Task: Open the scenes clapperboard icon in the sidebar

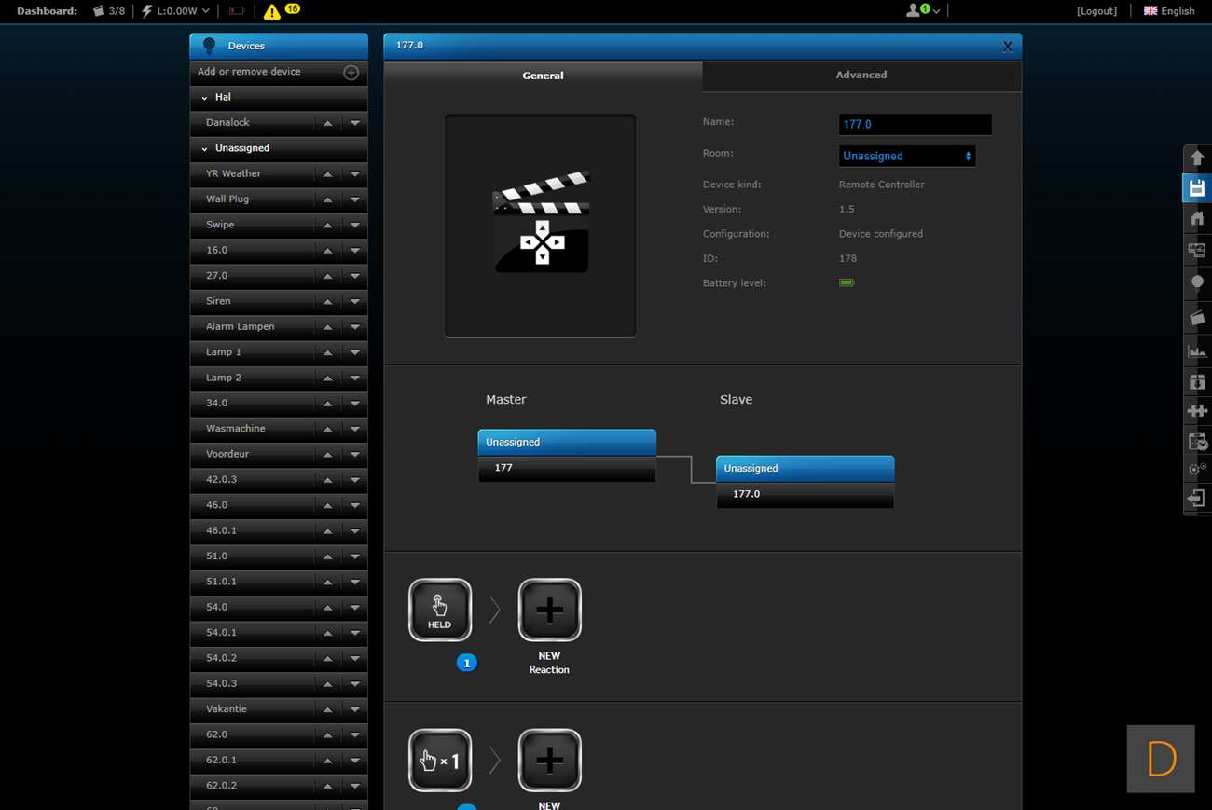Action: (x=1196, y=318)
